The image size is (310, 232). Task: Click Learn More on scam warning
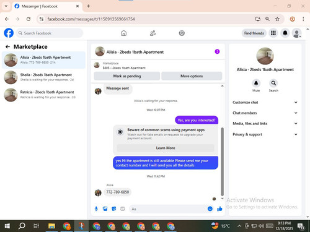coord(166,148)
